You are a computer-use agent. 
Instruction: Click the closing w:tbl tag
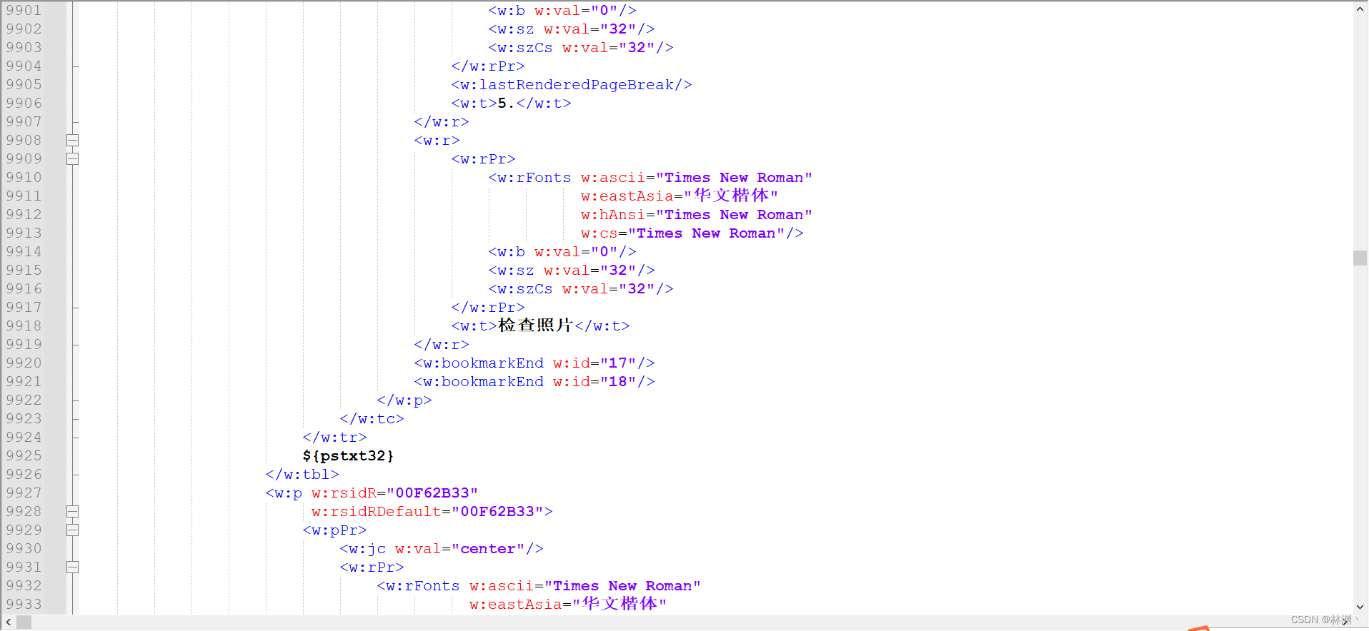[x=302, y=475]
